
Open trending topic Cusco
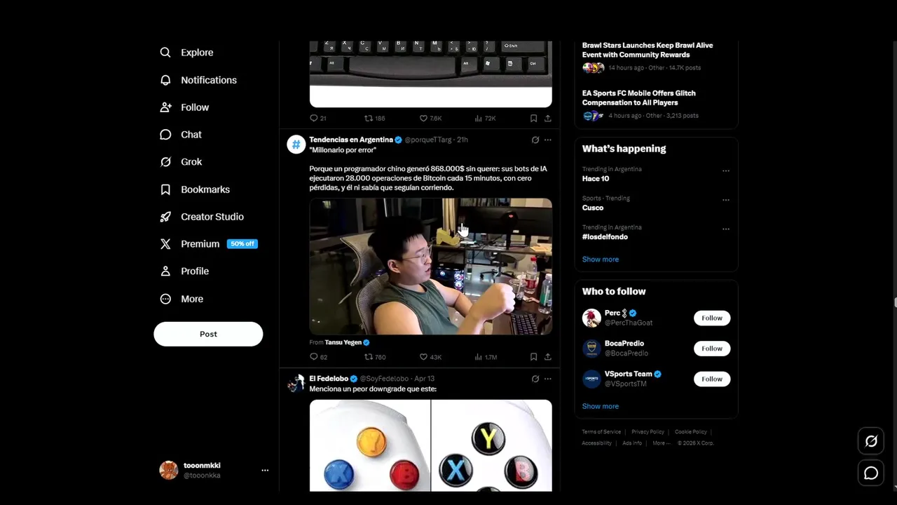tap(593, 208)
